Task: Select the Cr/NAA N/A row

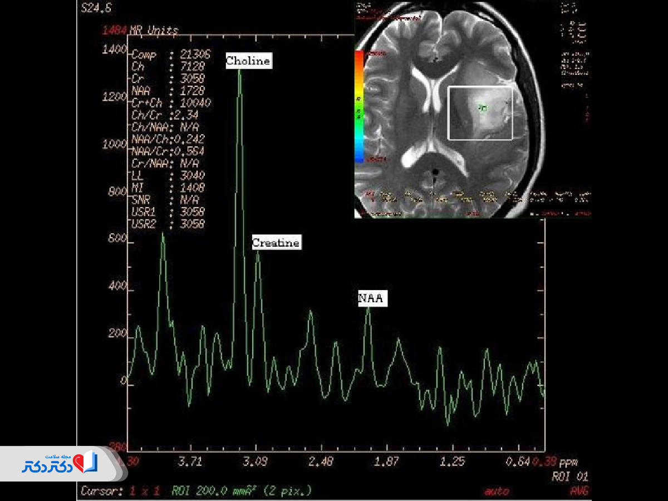Action: click(x=165, y=164)
